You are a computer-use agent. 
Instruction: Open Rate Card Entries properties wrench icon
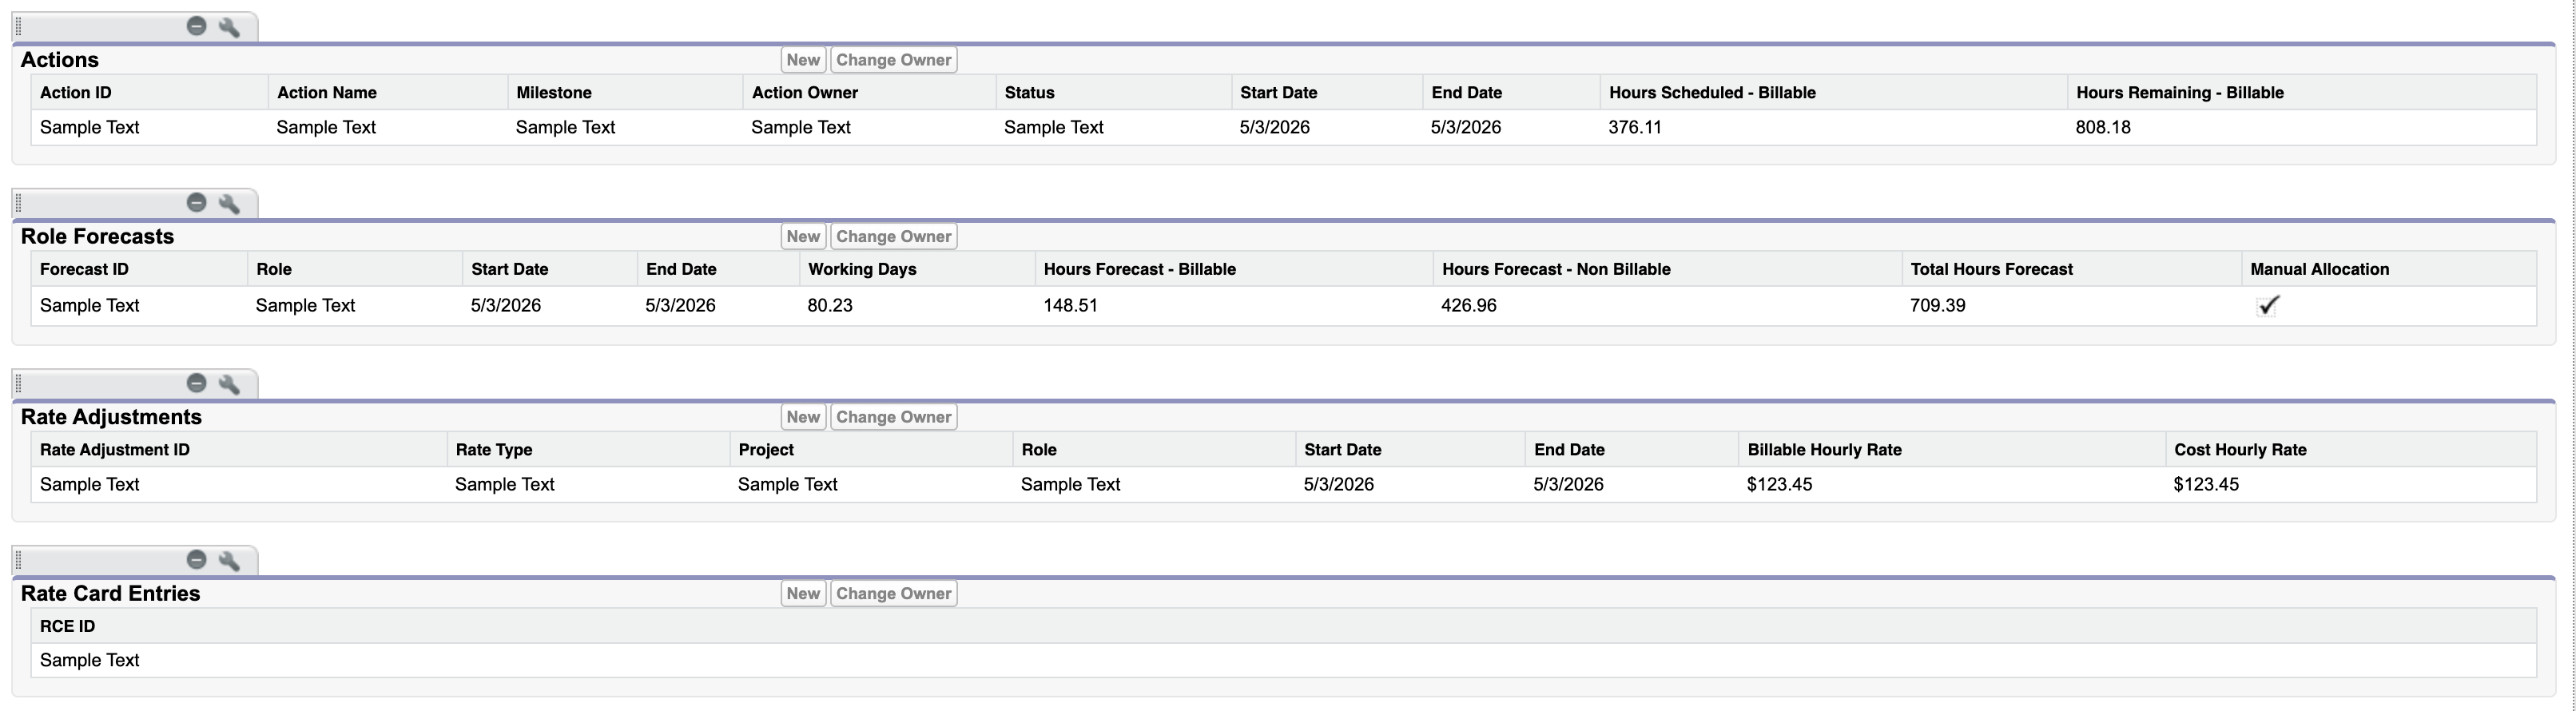coord(229,560)
